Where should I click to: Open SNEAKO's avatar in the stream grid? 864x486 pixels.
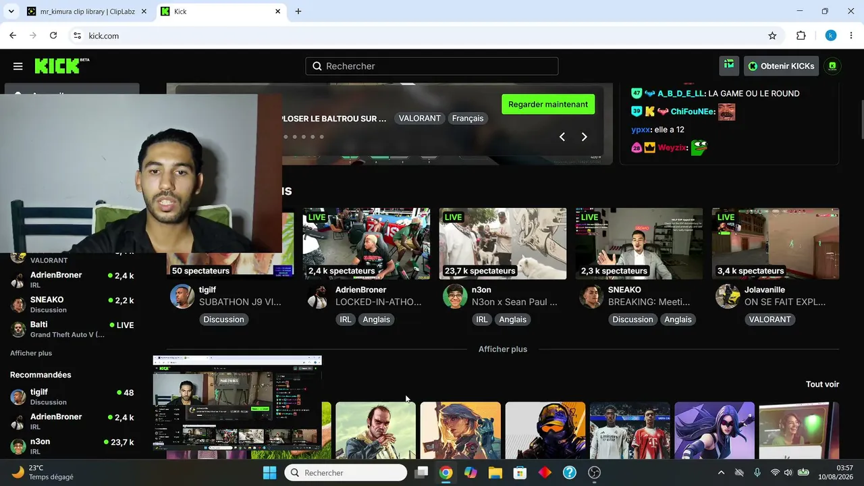point(591,296)
